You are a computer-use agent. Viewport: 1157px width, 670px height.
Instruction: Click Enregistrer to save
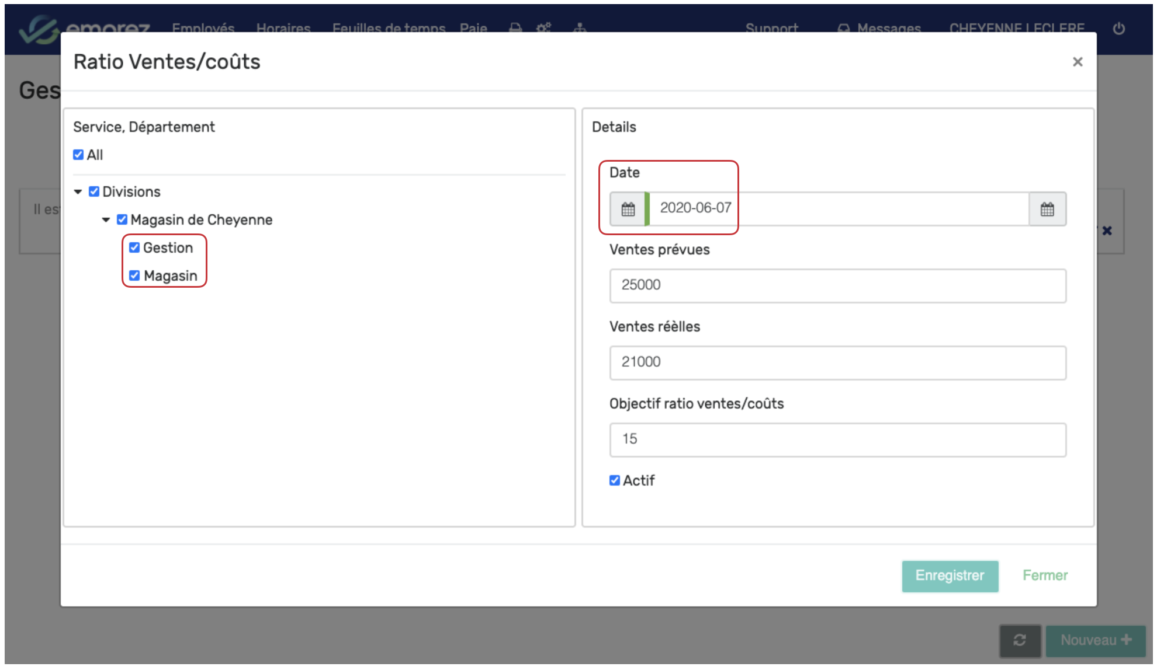coord(949,575)
